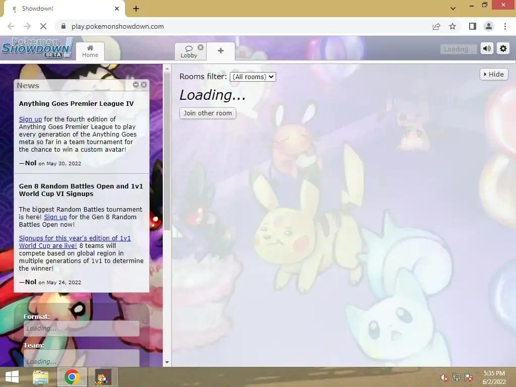Image resolution: width=516 pixels, height=387 pixels.
Task: Open the Scratch cat taskbar app
Action: (x=103, y=377)
